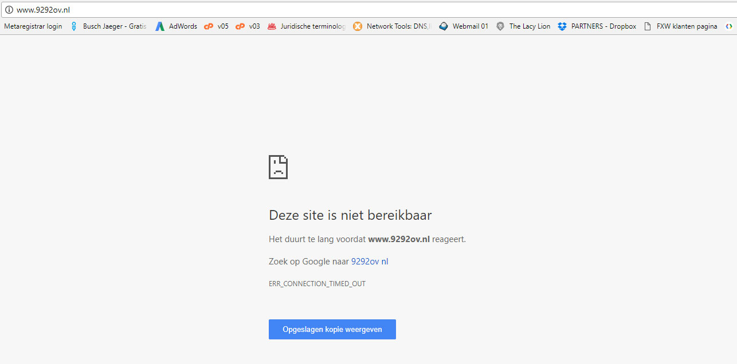This screenshot has height=364, width=737.
Task: Click the AdWords logo bookmark icon
Action: click(x=160, y=26)
